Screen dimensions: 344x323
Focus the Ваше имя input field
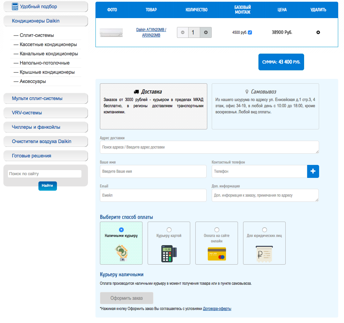click(x=153, y=171)
